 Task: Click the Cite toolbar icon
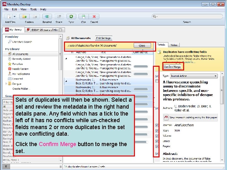click(x=84, y=17)
